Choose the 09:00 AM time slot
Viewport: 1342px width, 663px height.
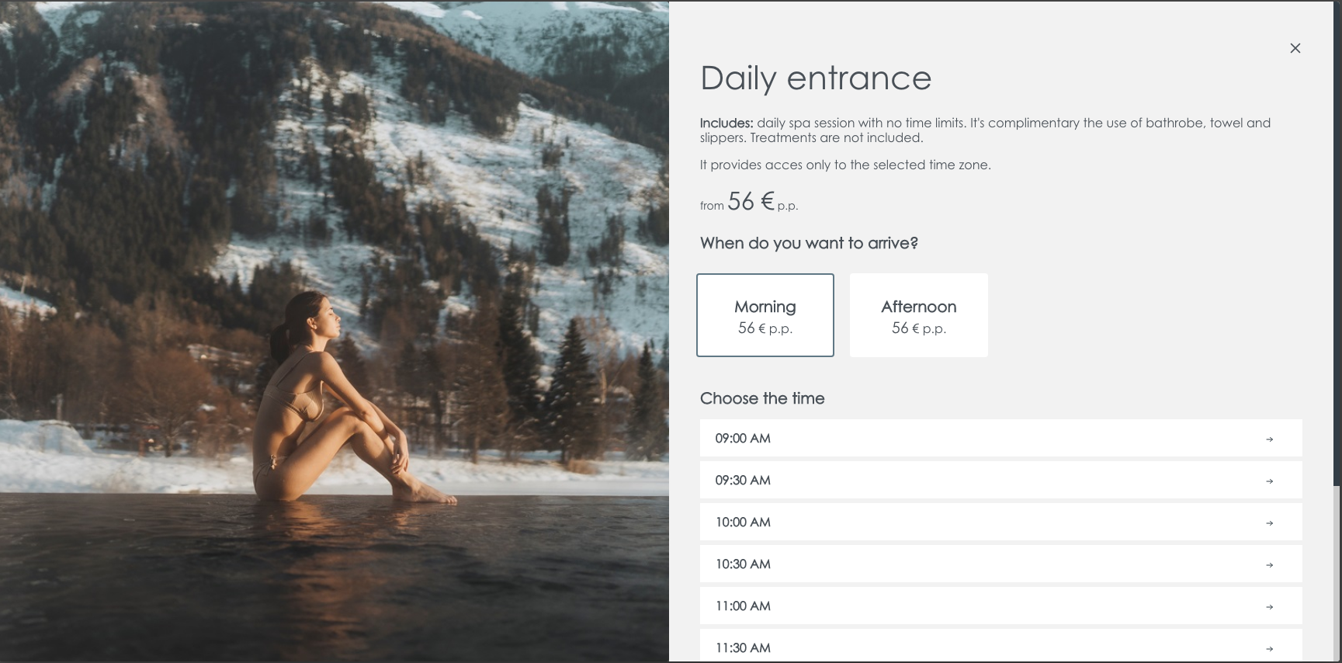pos(1001,438)
